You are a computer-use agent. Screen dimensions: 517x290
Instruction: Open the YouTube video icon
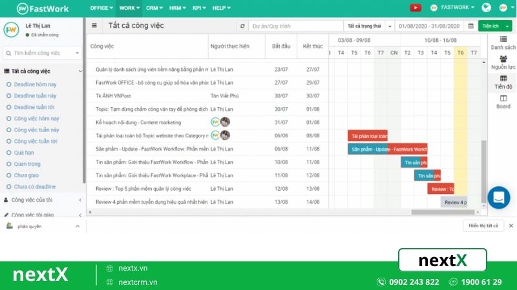click(416, 8)
